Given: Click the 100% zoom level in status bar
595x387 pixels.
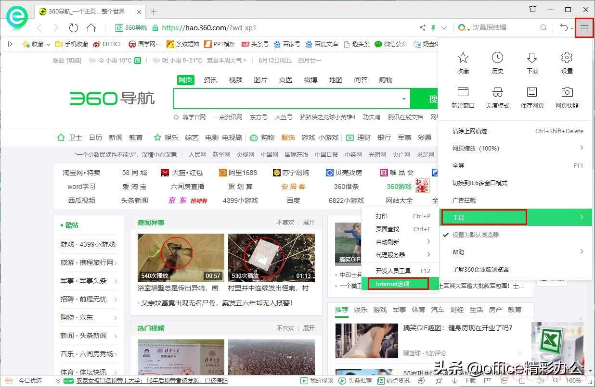Looking at the screenshot, I should [x=573, y=381].
